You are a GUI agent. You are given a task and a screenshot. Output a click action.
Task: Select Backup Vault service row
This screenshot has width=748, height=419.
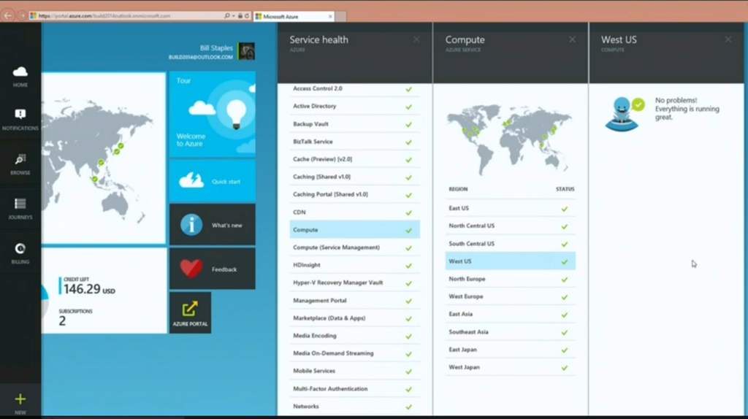coord(354,124)
